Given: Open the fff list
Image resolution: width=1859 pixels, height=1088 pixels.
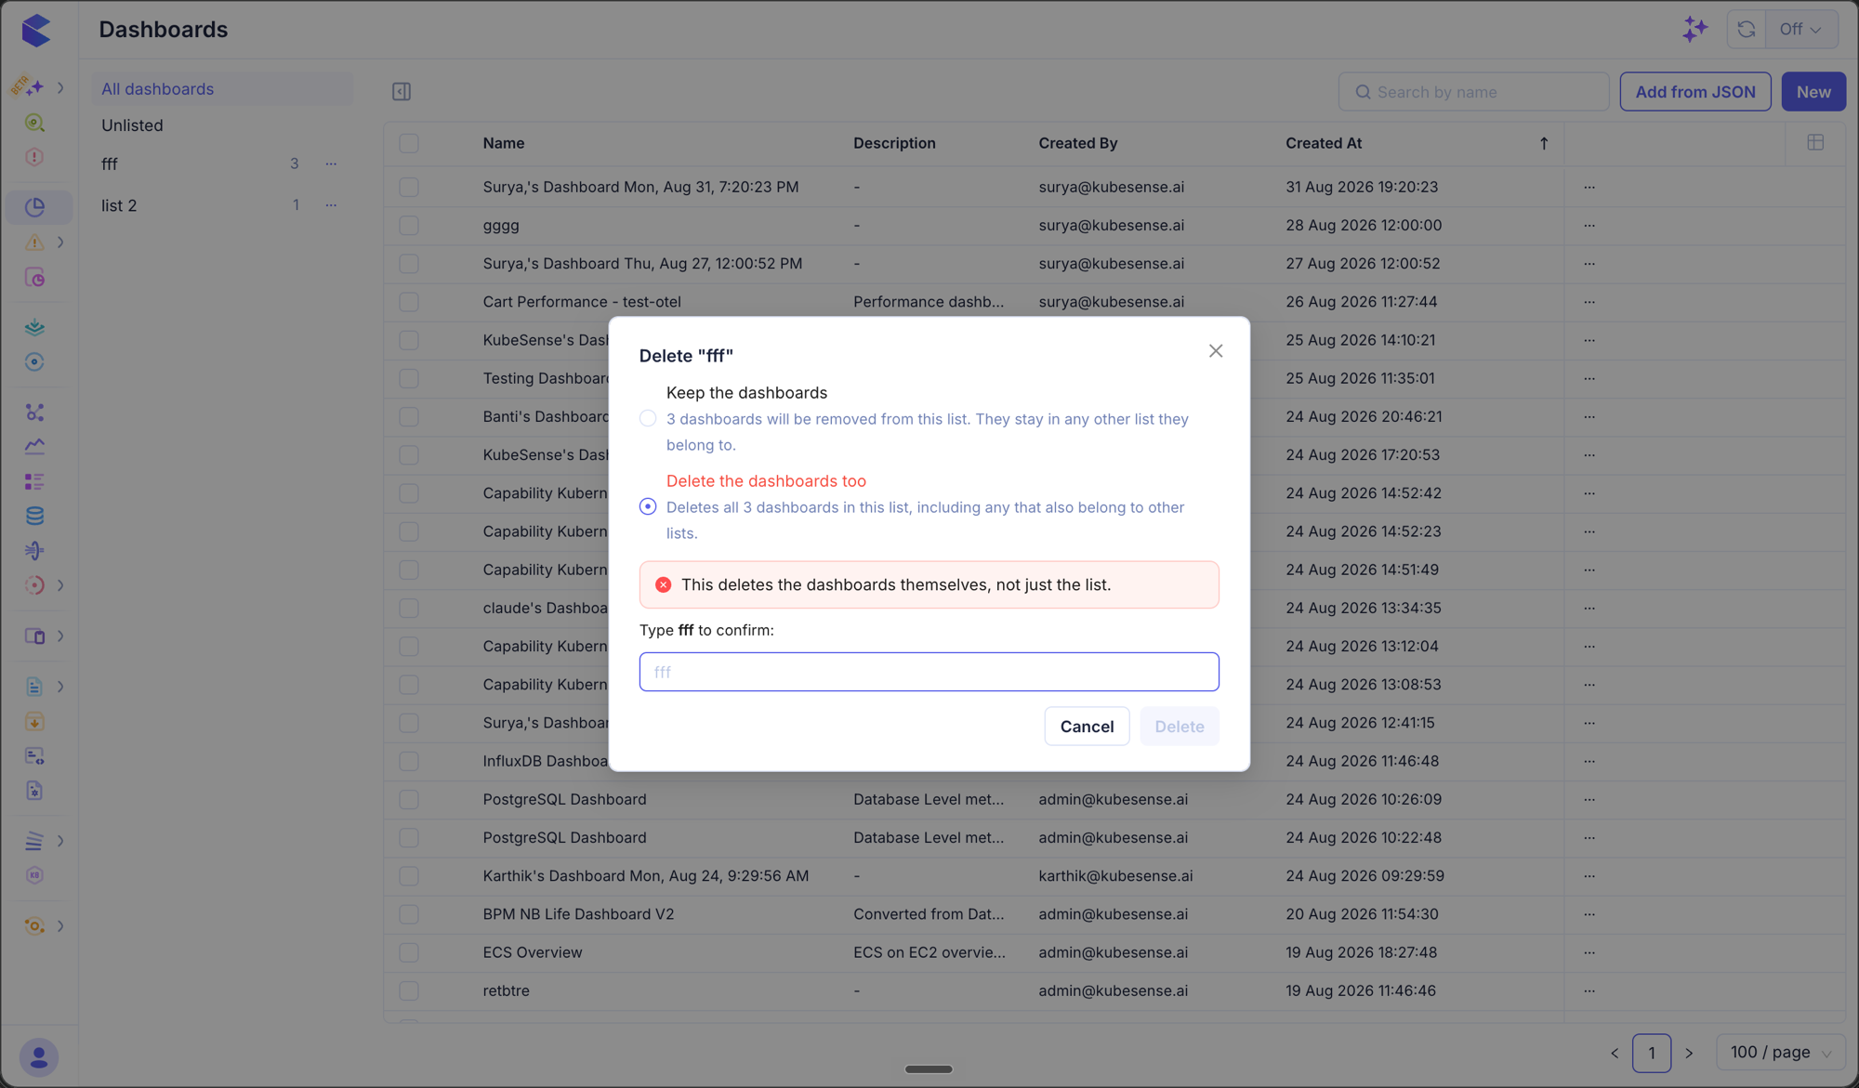Looking at the screenshot, I should coord(110,164).
